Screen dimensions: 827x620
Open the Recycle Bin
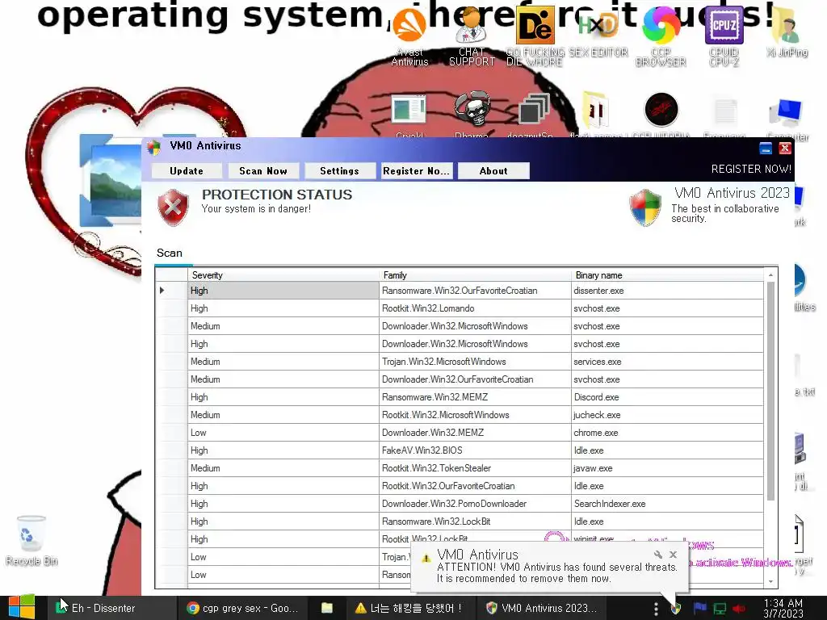coord(31,540)
